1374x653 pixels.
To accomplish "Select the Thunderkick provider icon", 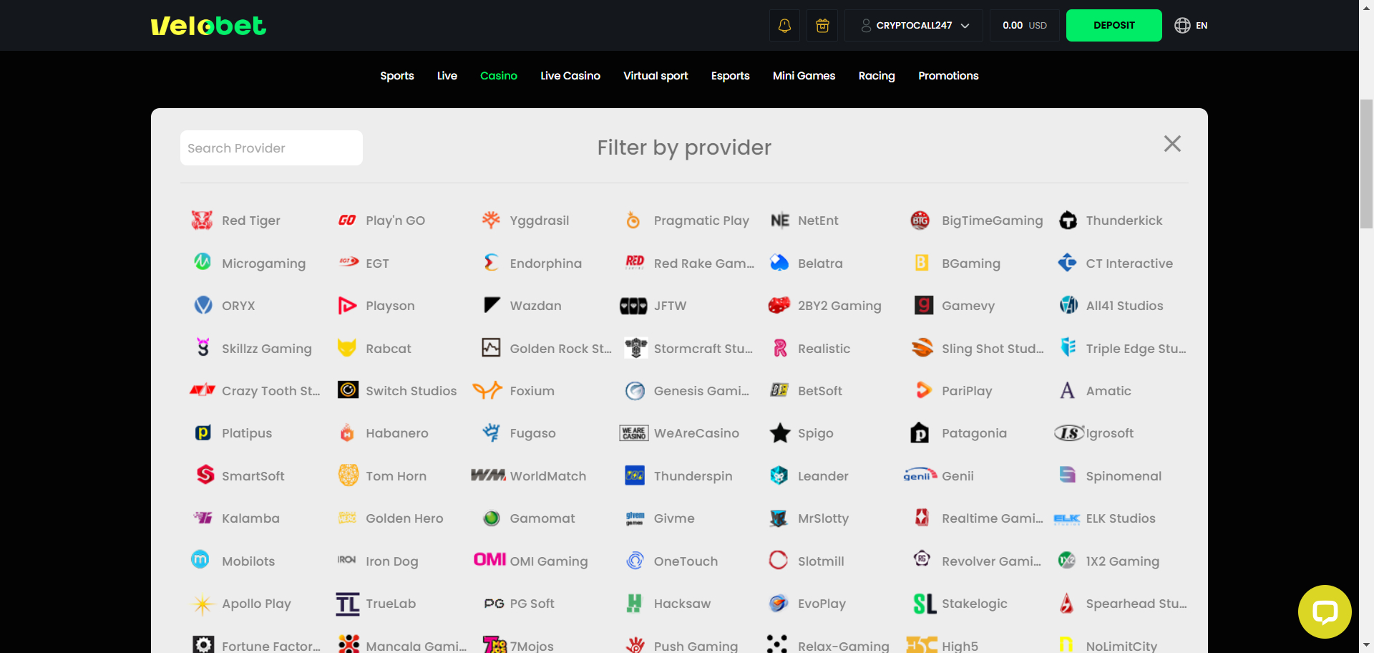I will (1068, 221).
